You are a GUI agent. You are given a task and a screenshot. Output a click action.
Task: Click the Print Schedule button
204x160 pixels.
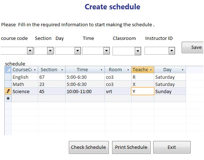click(x=131, y=147)
